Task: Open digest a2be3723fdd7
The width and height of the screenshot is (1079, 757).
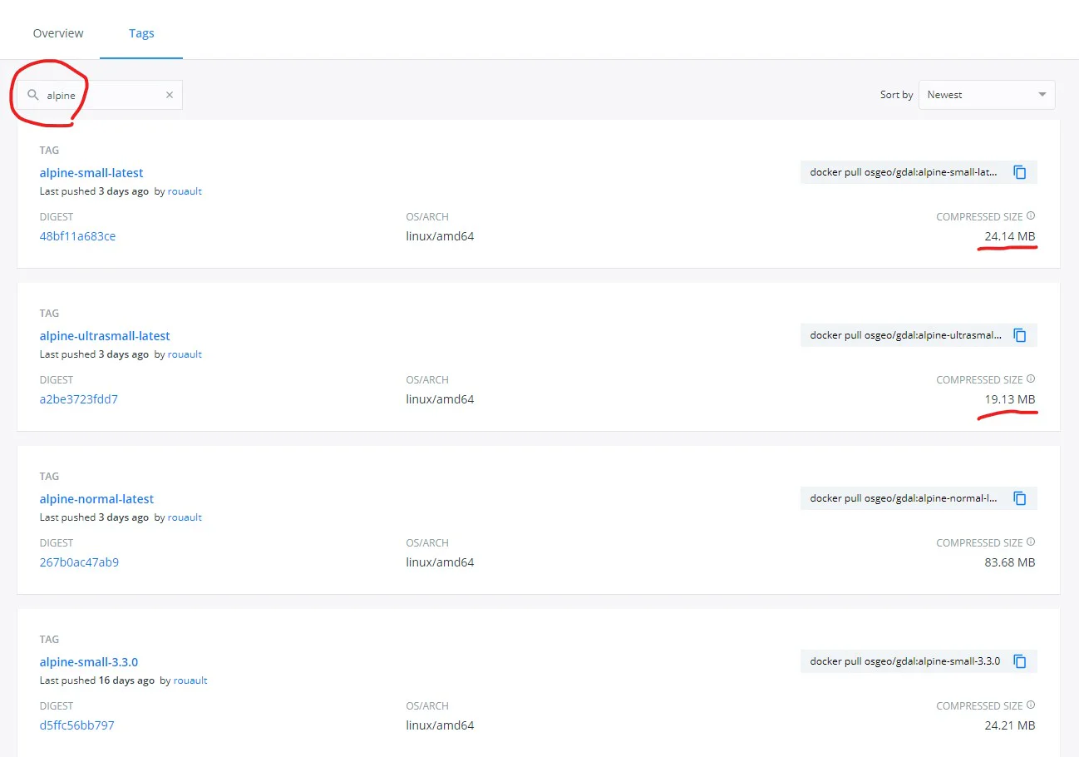Action: click(78, 399)
